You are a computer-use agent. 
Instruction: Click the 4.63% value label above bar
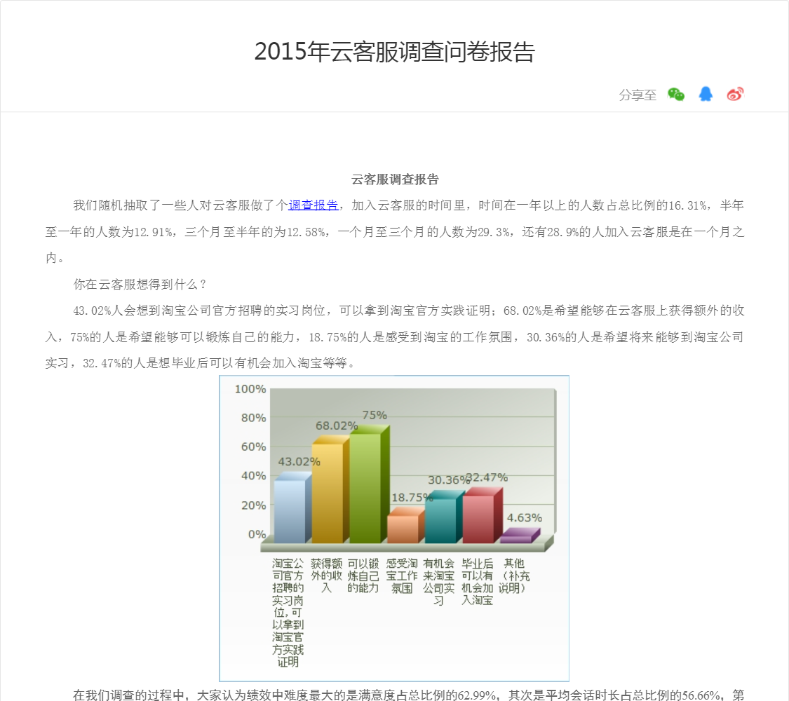click(525, 517)
